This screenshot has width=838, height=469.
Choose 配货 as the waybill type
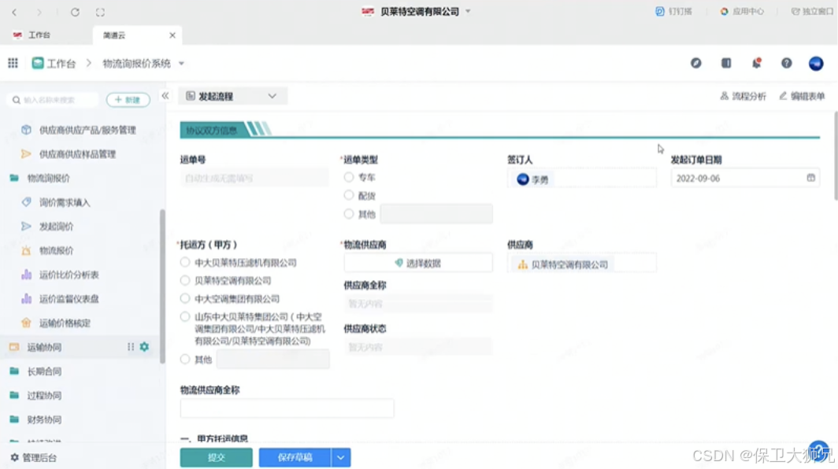click(348, 195)
